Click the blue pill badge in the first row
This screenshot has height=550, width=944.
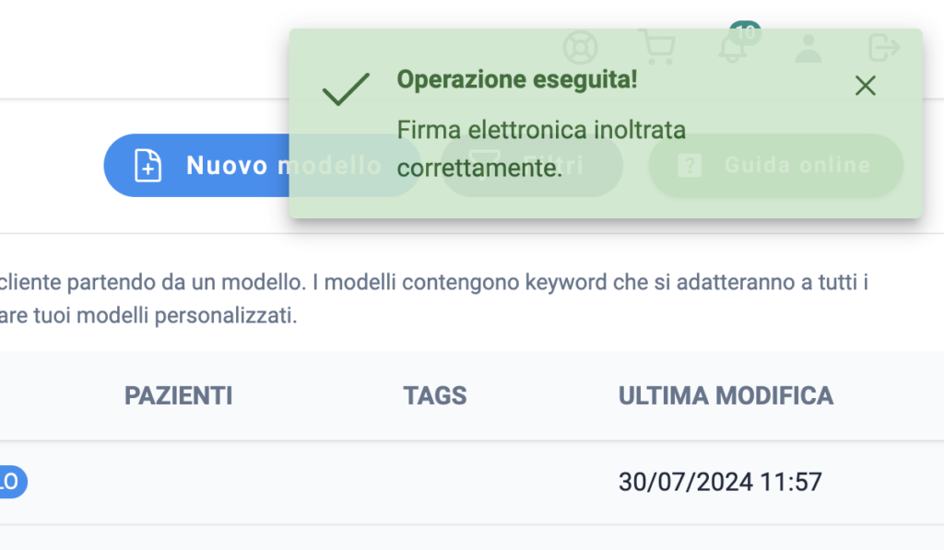(x=12, y=482)
